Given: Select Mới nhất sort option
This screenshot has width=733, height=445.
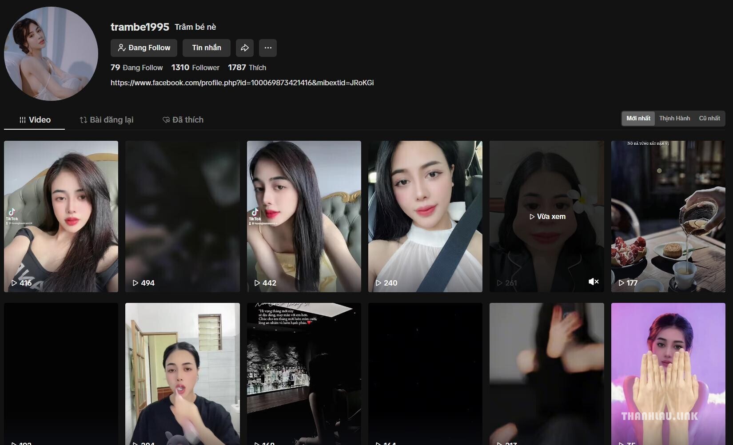Looking at the screenshot, I should 638,119.
